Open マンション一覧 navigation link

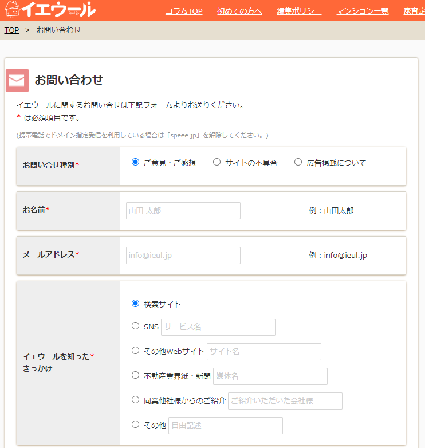click(363, 11)
